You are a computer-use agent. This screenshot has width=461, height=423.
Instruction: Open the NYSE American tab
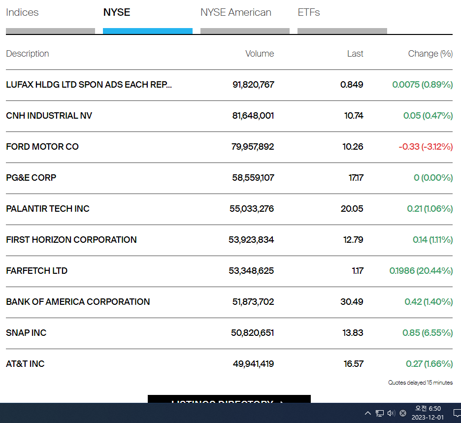coord(236,12)
